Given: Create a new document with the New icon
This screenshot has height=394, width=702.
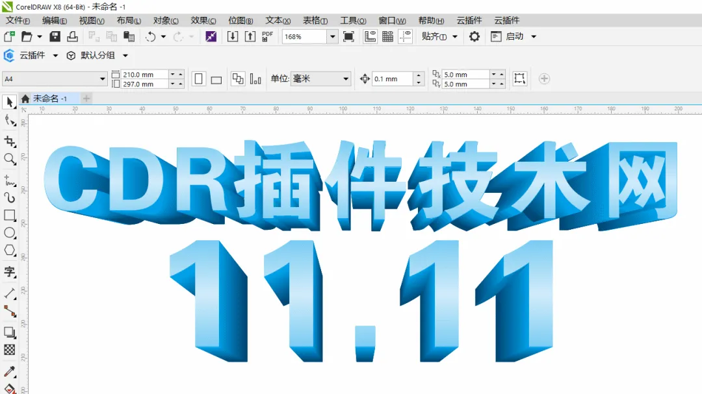Looking at the screenshot, I should [x=9, y=36].
